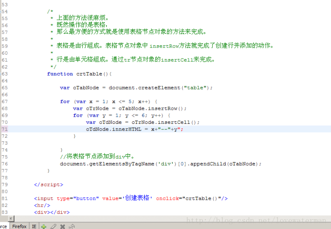Click the insertCell word in the line 61 comment
Viewport: 331px width, 229px height.
point(177,60)
